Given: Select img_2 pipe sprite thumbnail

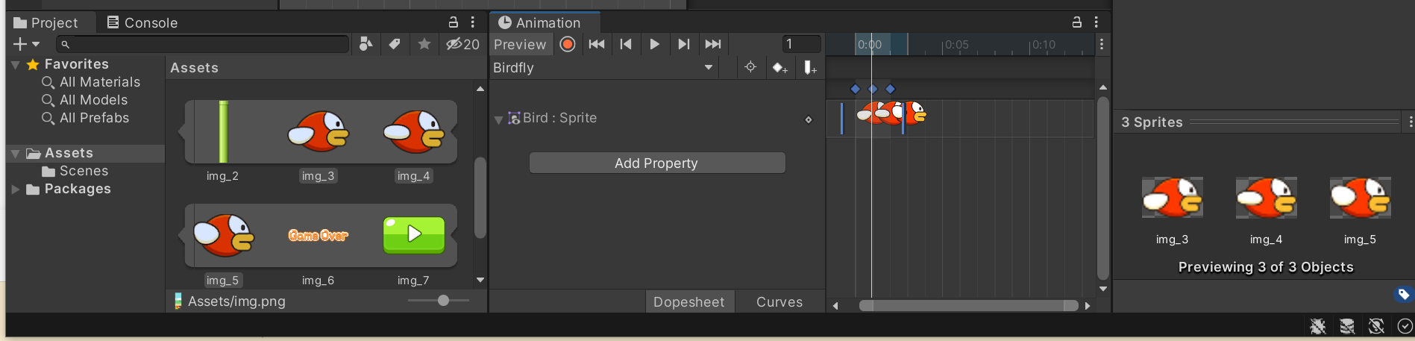Looking at the screenshot, I should (x=222, y=133).
